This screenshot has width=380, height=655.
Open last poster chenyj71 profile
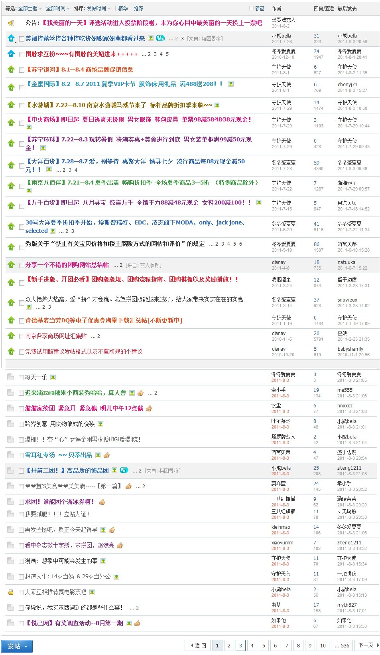(x=347, y=85)
